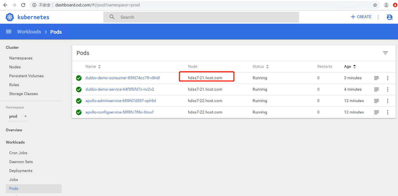Open the Pods table filter icon

point(385,53)
